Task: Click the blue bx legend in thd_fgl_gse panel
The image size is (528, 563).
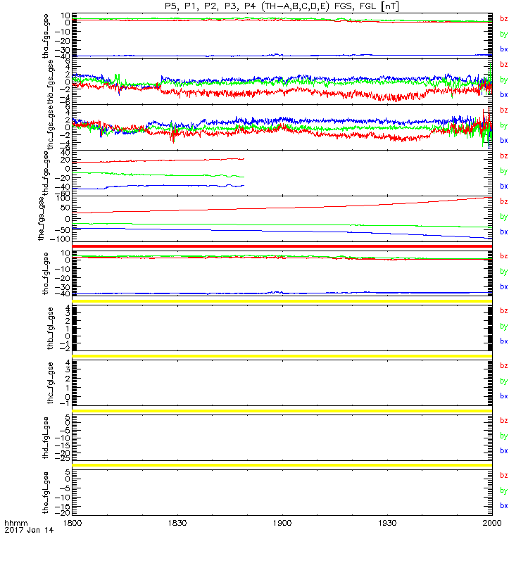Action: 504,451
